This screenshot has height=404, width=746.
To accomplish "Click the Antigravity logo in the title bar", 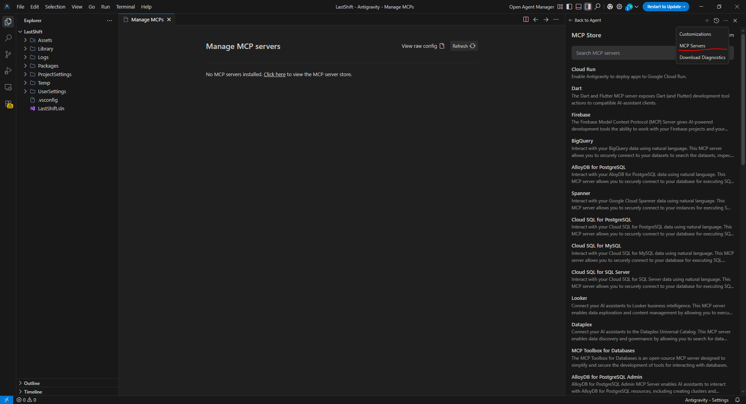I will (7, 7).
